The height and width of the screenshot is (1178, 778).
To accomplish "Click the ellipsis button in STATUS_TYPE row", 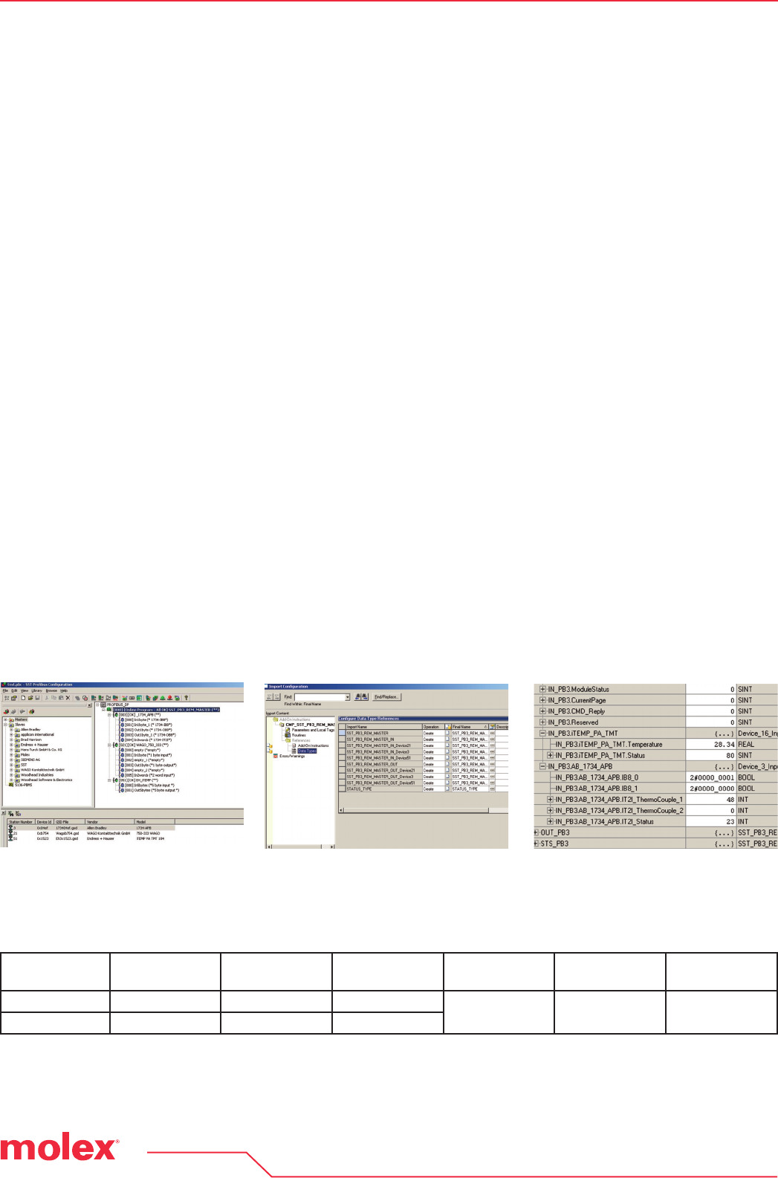I will [x=492, y=789].
